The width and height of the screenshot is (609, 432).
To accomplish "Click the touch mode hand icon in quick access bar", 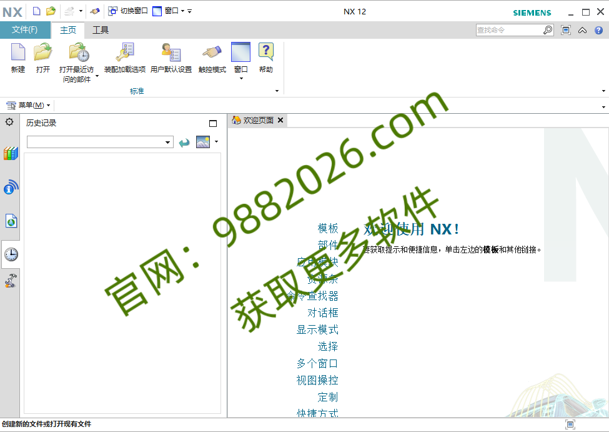I will click(x=95, y=11).
